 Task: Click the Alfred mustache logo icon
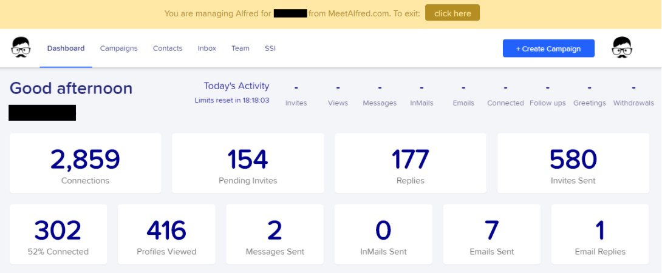pyautogui.click(x=21, y=47)
